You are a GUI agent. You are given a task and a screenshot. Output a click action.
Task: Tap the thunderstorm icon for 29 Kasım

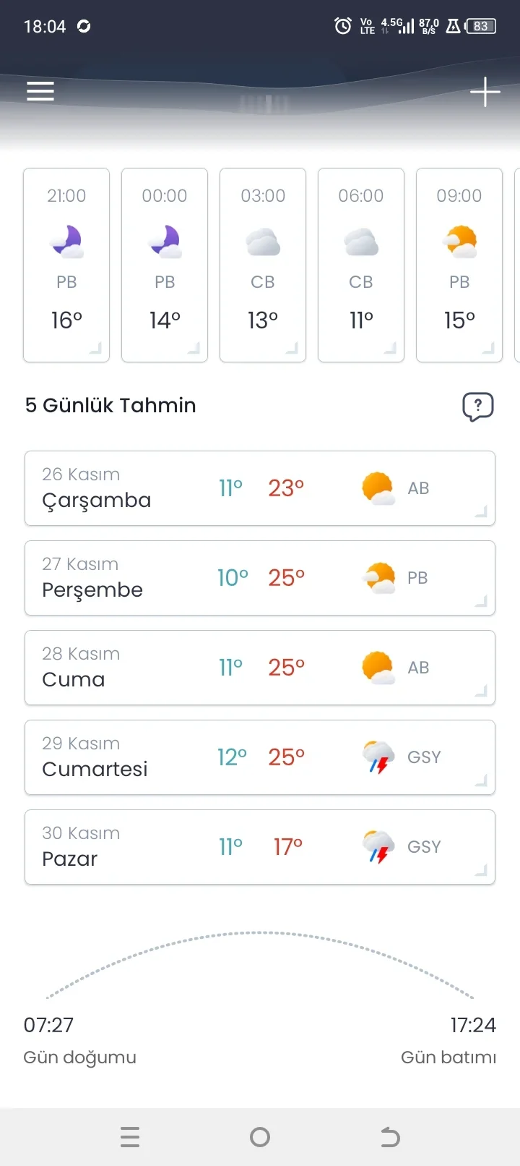[x=378, y=757]
